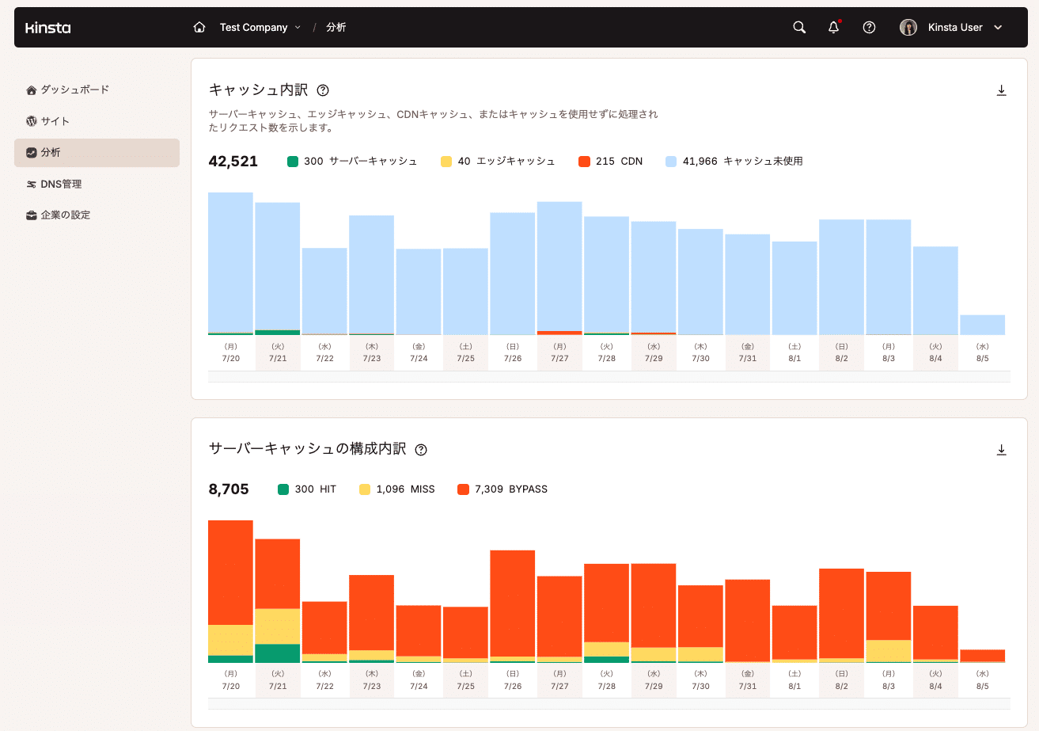
Task: Toggle the HIT legend entry
Action: pyautogui.click(x=307, y=489)
